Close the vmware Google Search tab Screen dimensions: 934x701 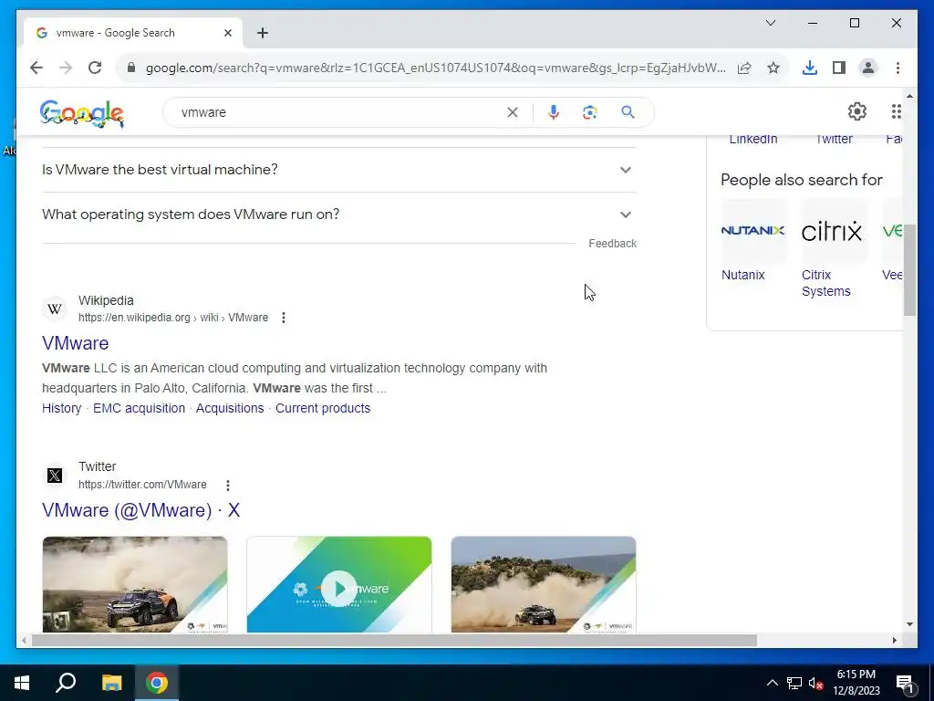[x=227, y=33]
